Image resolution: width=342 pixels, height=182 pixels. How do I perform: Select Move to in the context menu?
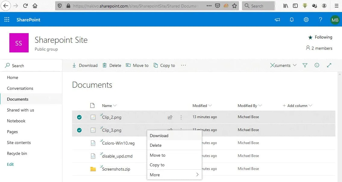coord(158,155)
